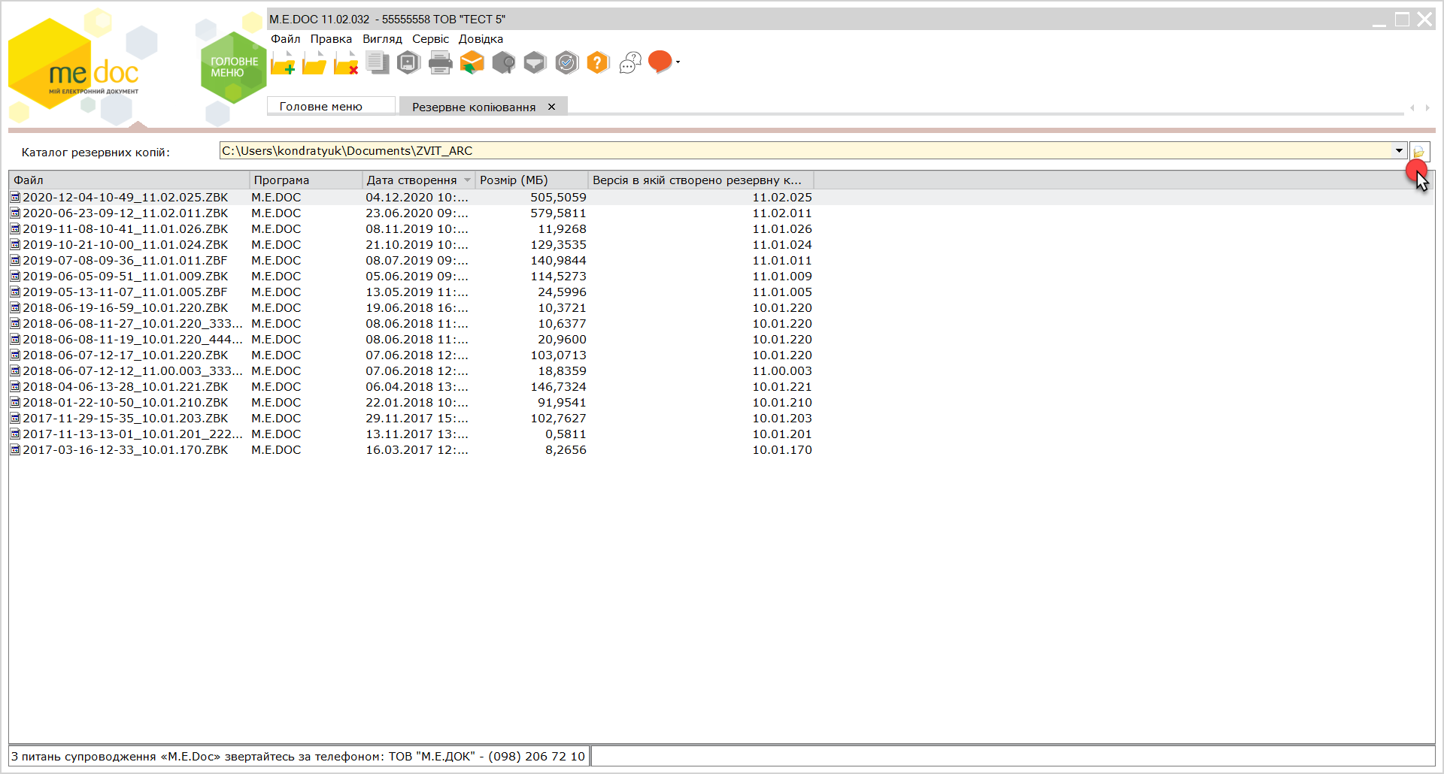
Task: Click the Каталог резервних копій label
Action: pyautogui.click(x=96, y=153)
